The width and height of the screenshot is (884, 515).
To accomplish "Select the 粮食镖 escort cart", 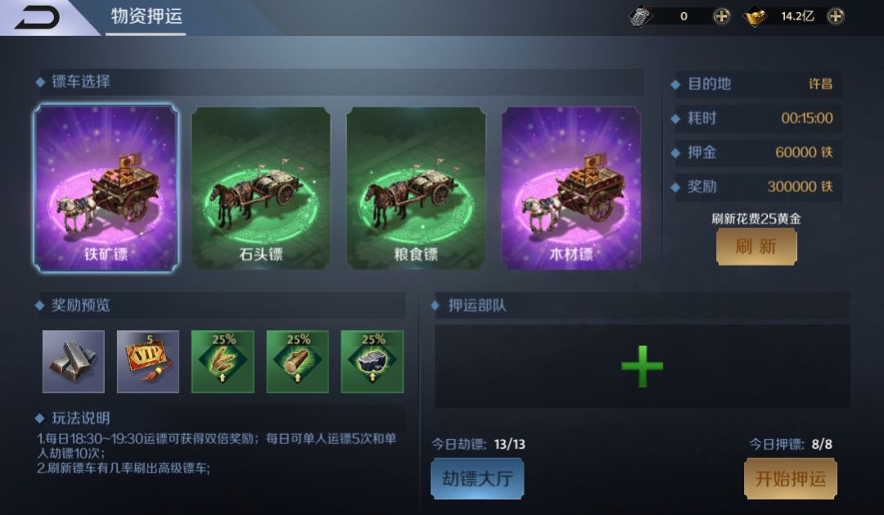I will [x=416, y=187].
